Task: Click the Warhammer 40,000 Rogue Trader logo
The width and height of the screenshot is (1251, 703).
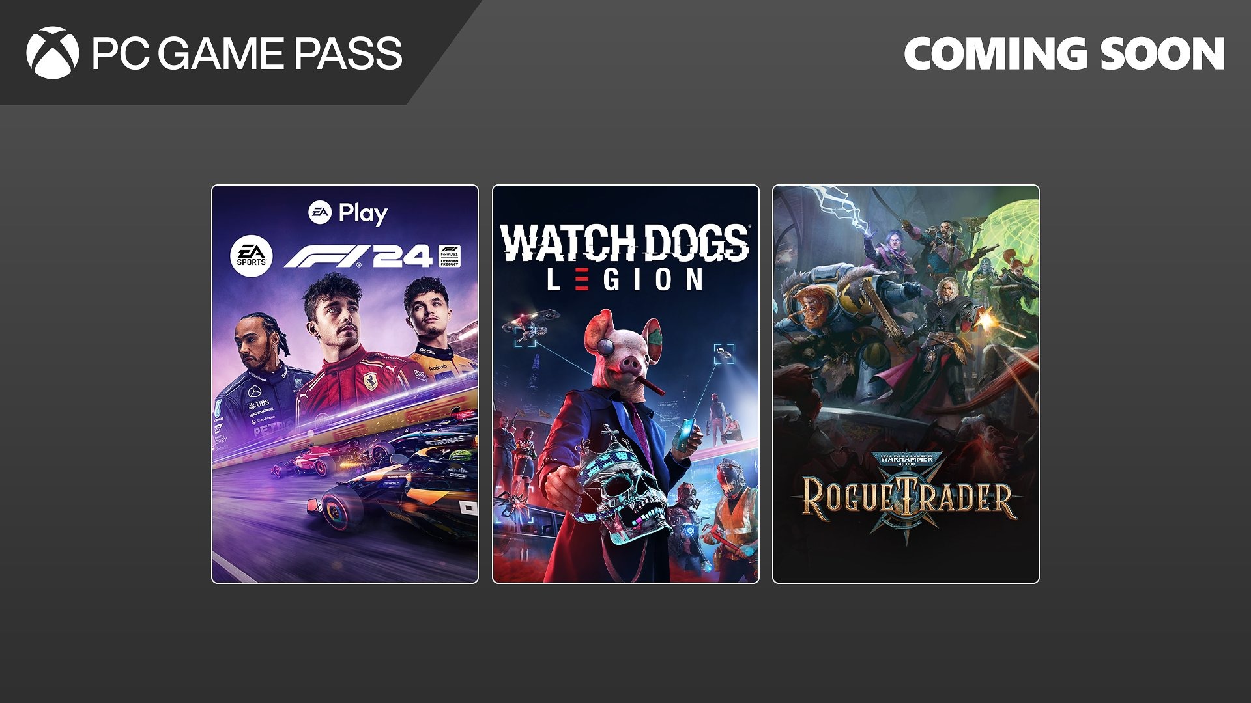Action: click(x=906, y=496)
